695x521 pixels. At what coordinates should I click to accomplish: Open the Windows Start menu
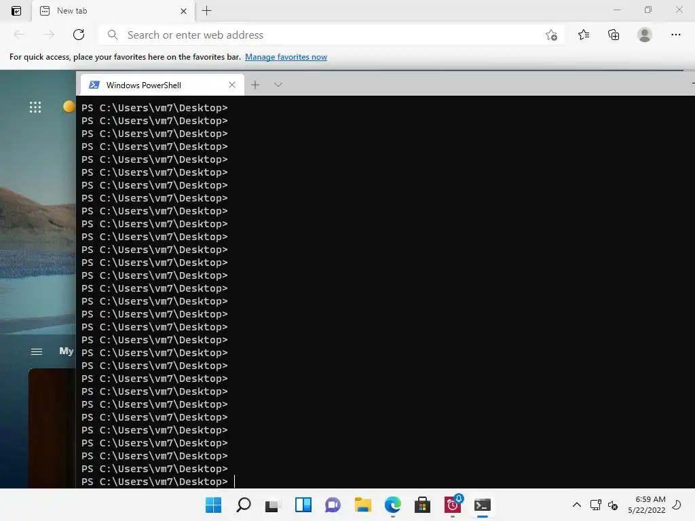point(214,505)
